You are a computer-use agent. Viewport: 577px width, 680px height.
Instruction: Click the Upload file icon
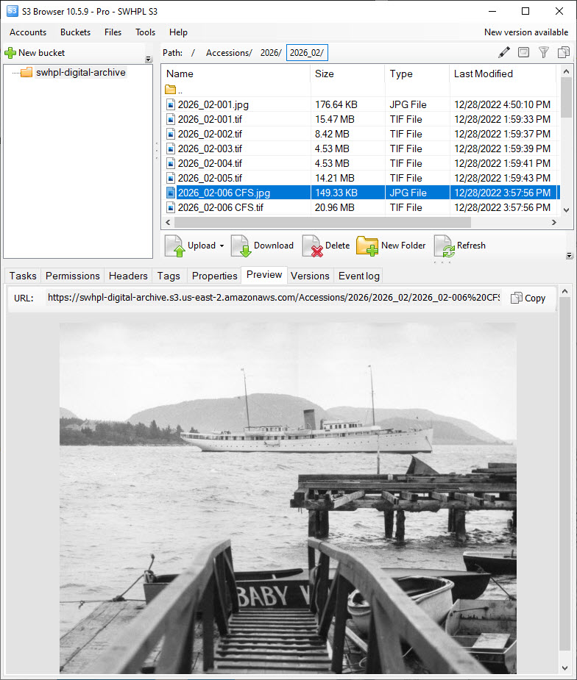(x=175, y=246)
